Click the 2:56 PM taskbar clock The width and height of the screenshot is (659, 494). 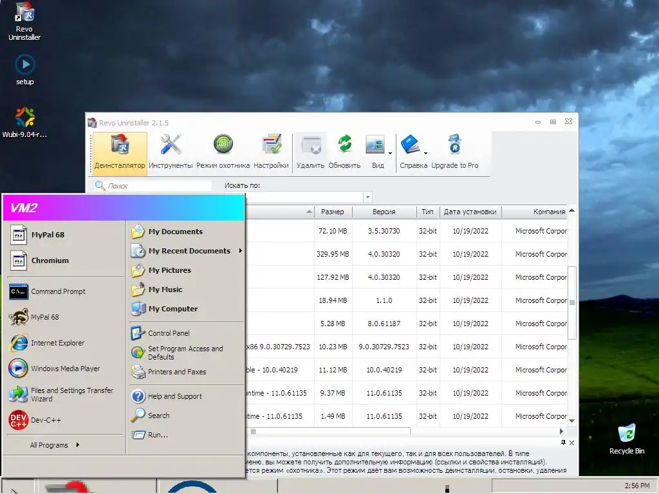pyautogui.click(x=636, y=486)
